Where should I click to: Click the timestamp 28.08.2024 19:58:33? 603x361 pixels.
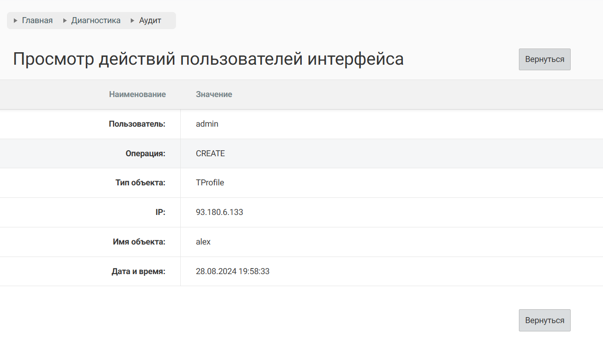[x=232, y=271]
